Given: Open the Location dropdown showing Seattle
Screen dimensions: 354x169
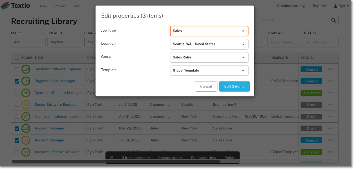Looking at the screenshot, I should tap(209, 44).
